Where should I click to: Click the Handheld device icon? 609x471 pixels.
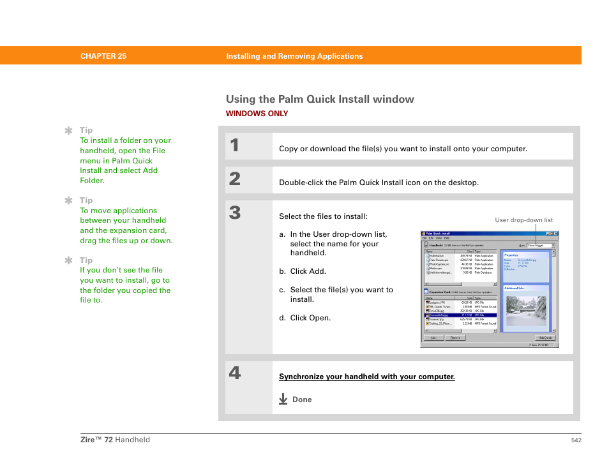tap(426, 244)
